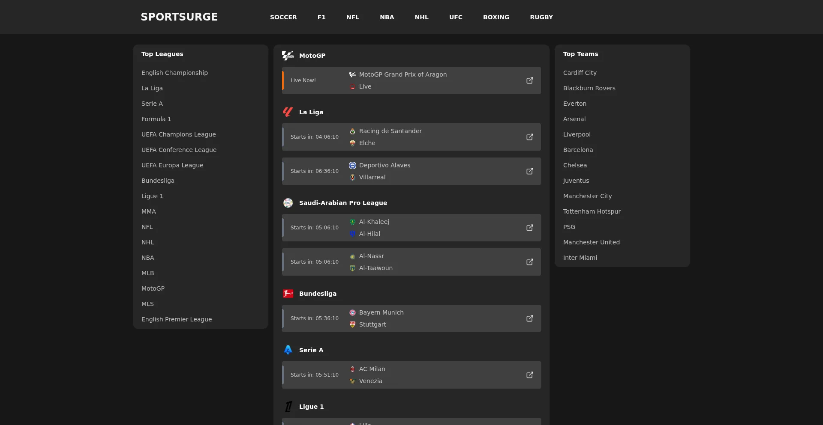
Task: Open Liverpool in Top Teams
Action: (577, 134)
